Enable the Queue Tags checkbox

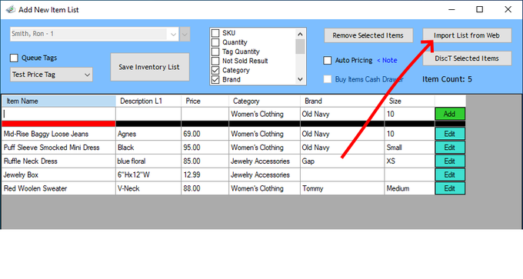click(14, 58)
